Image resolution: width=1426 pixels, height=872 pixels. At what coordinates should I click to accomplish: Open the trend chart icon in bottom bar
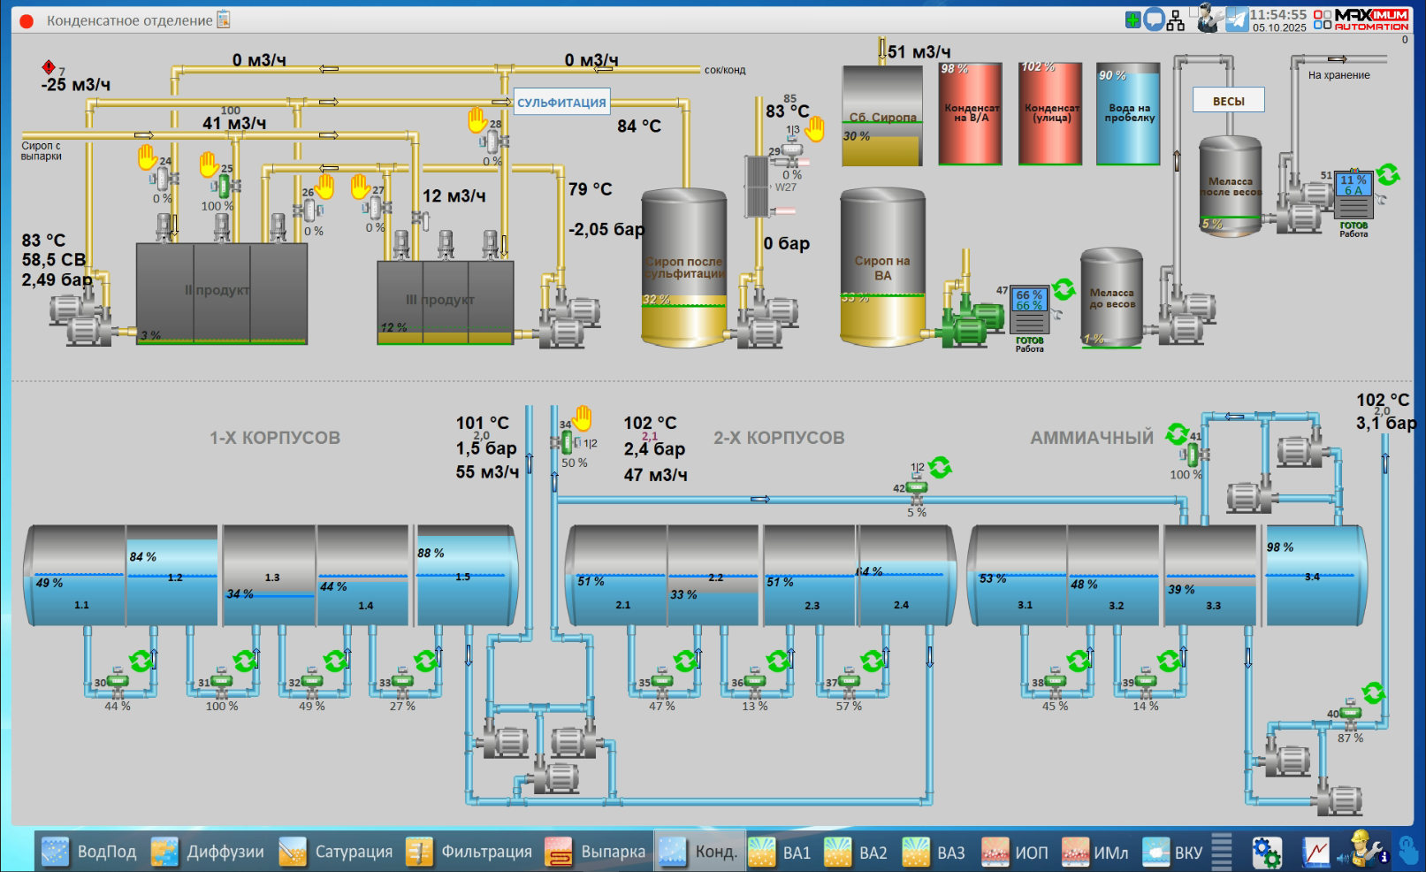(x=1315, y=853)
